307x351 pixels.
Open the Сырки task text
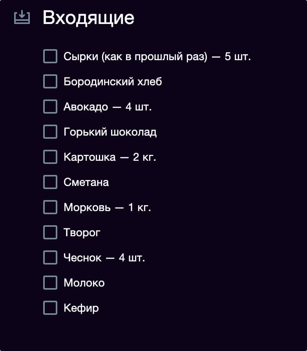tap(157, 57)
